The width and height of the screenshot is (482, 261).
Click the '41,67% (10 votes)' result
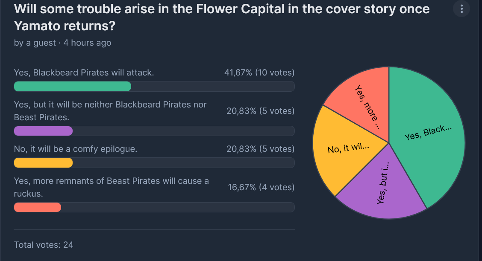coord(259,73)
